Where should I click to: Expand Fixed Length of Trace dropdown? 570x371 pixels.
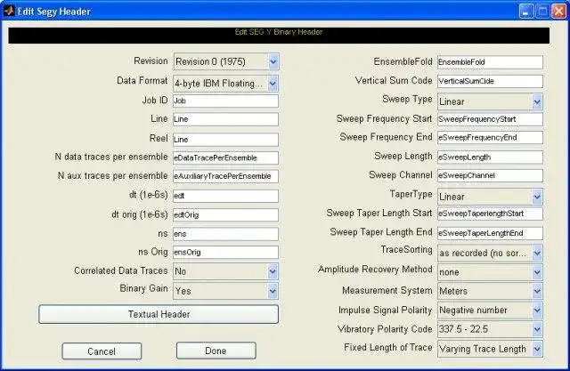coord(490,349)
